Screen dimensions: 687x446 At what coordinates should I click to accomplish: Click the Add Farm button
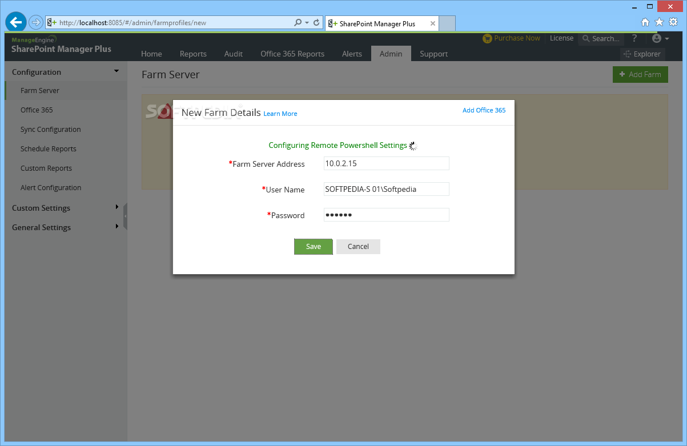click(x=640, y=74)
